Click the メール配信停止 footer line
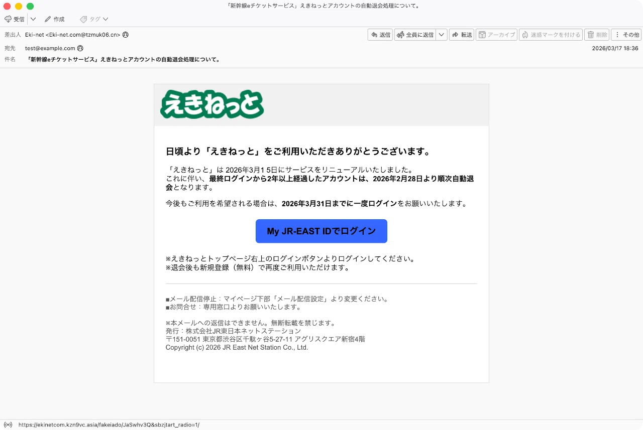Viewport: 643px width, 430px height. point(277,299)
